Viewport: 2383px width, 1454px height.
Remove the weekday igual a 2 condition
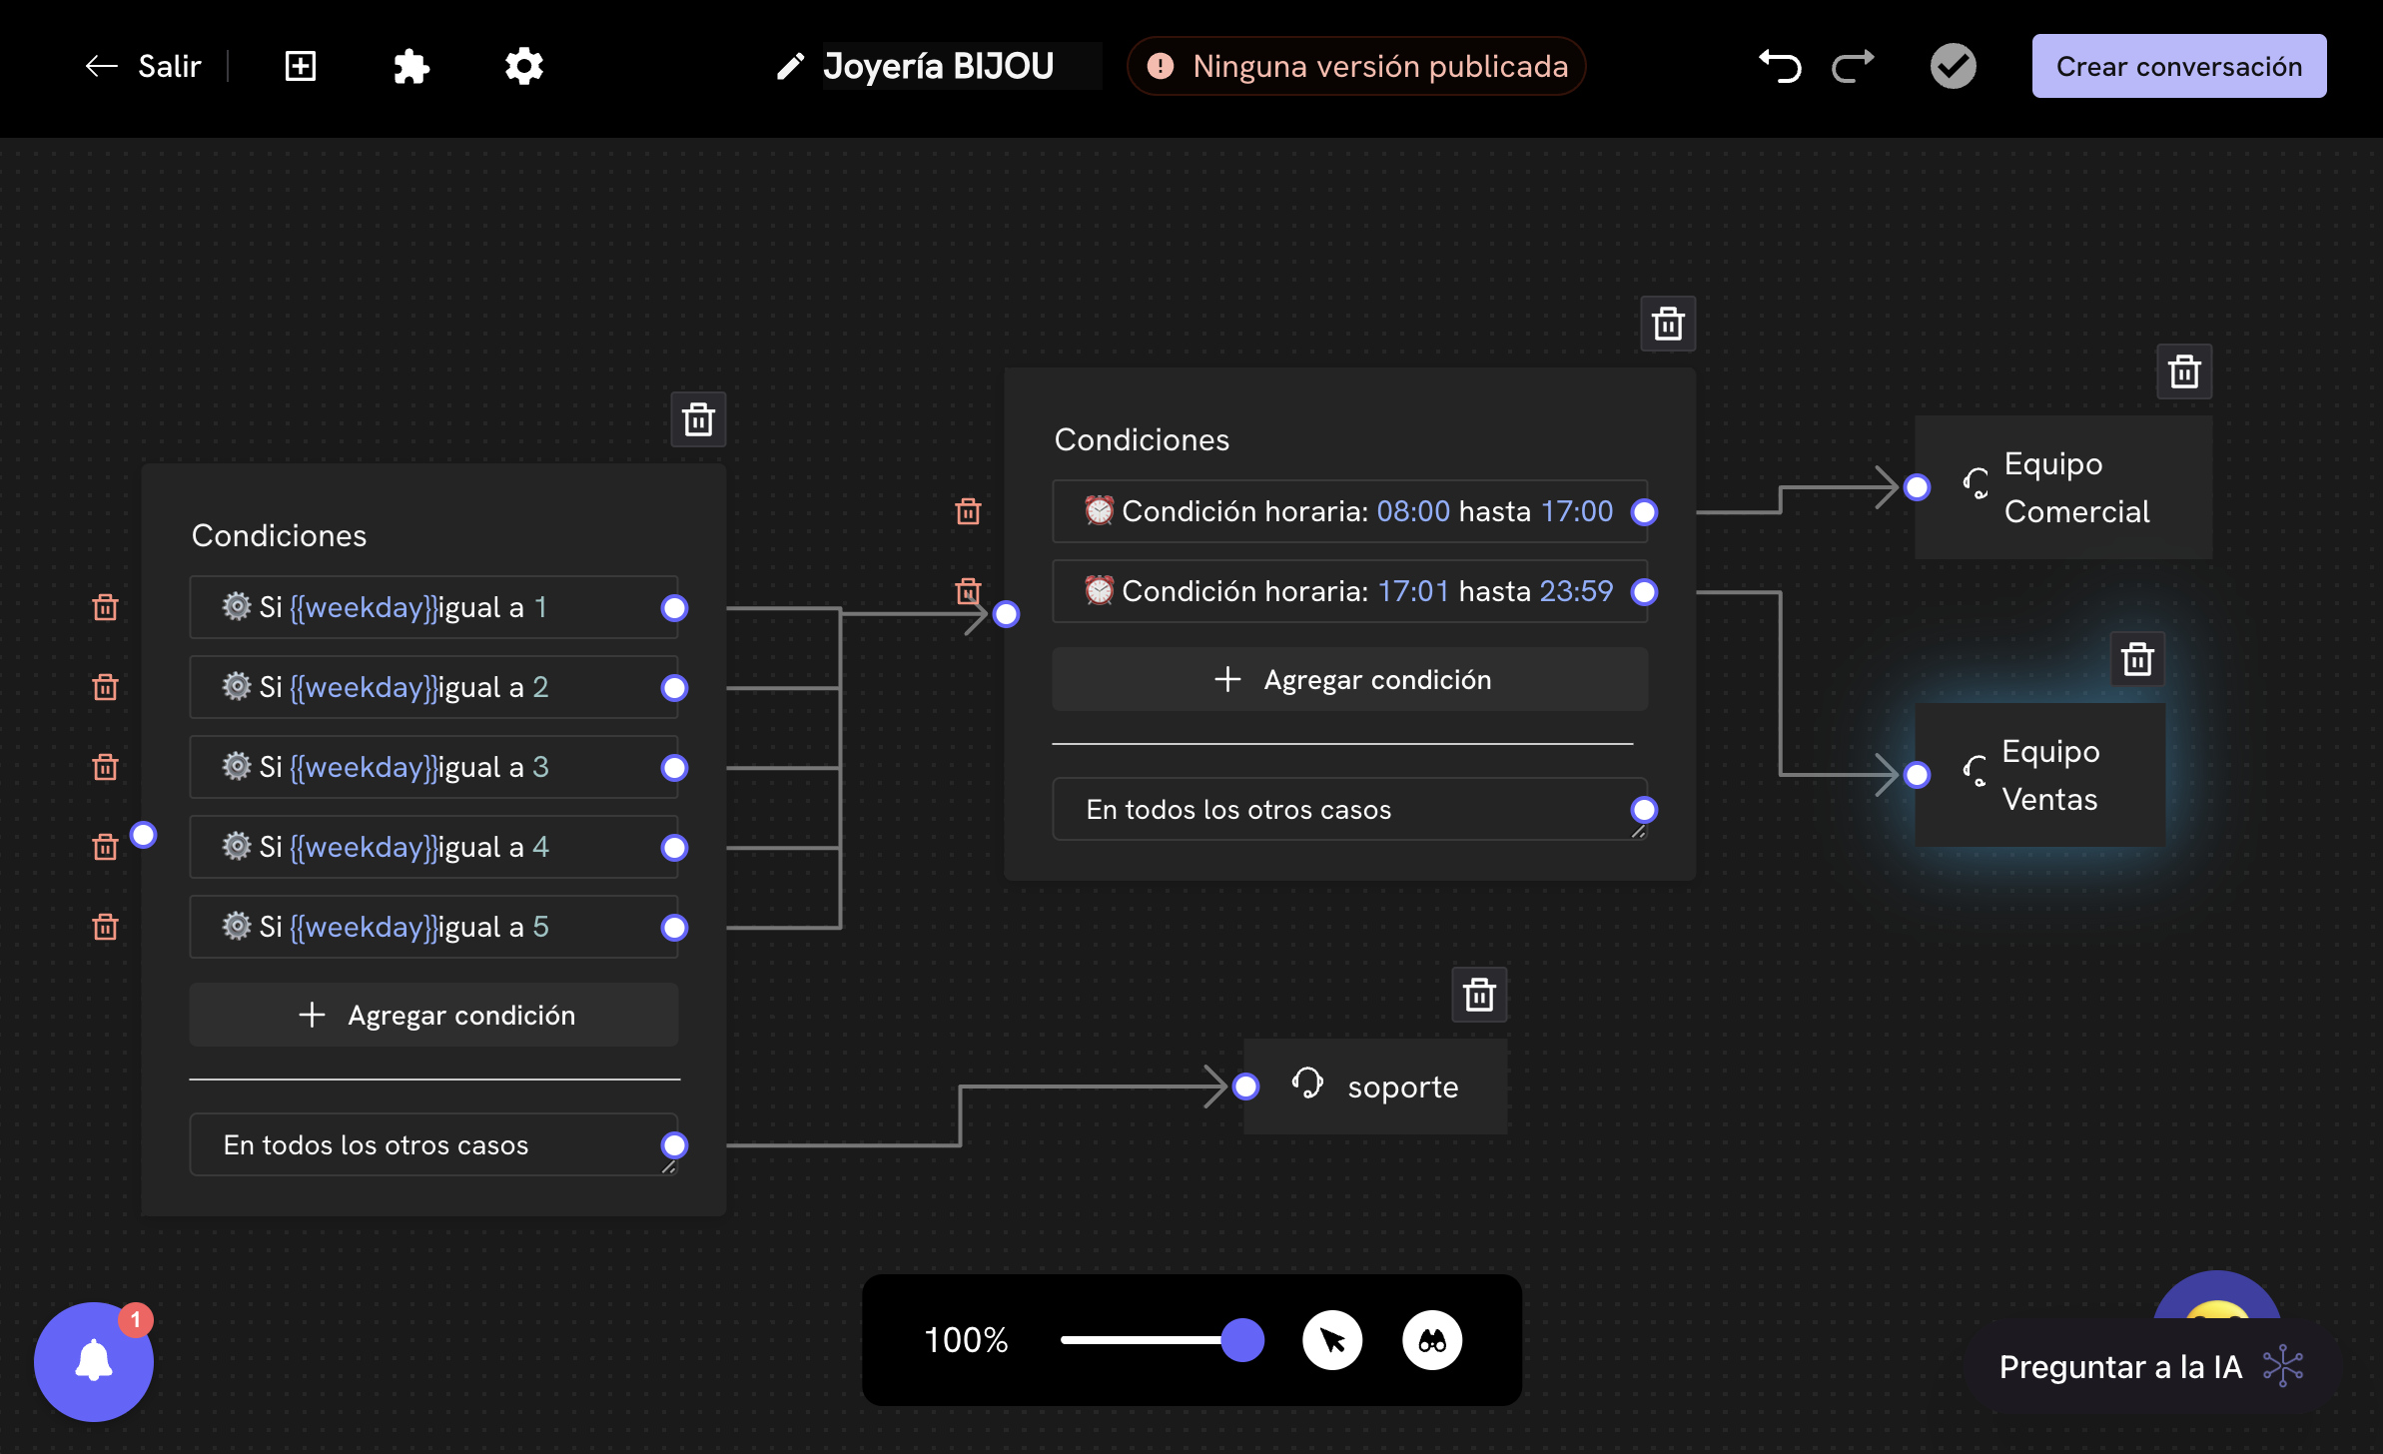coord(105,687)
